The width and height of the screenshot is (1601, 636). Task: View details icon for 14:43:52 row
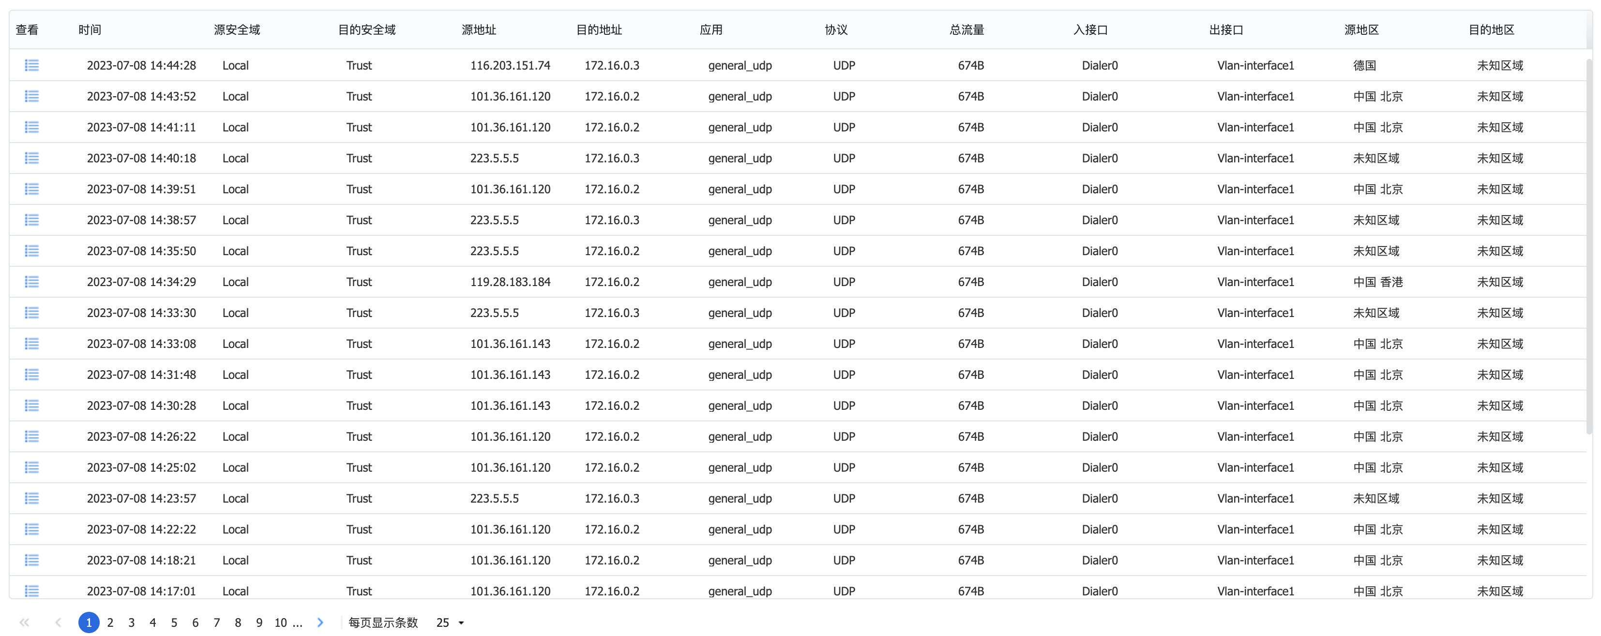[x=31, y=96]
